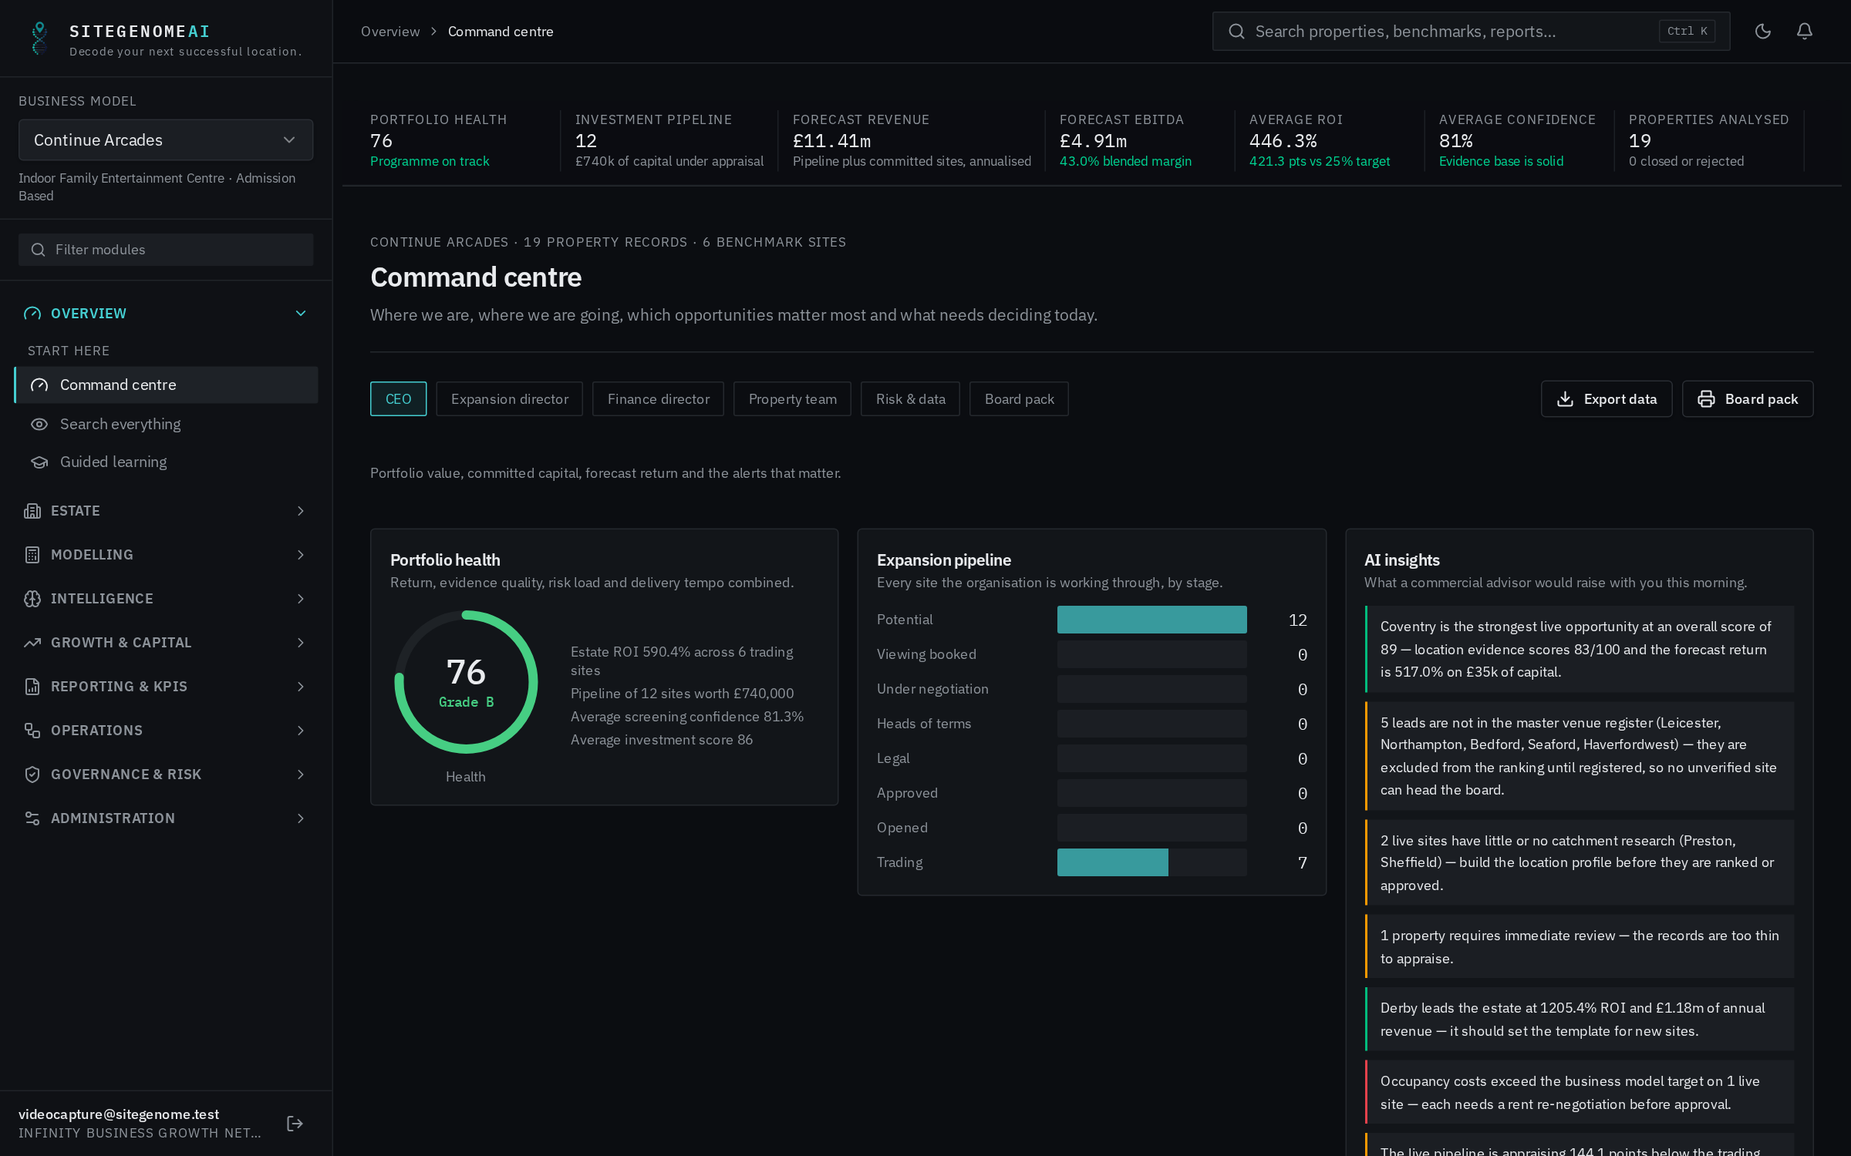Click the Derby leads the estate insight
Image resolution: width=1851 pixels, height=1156 pixels.
coord(1579,1020)
